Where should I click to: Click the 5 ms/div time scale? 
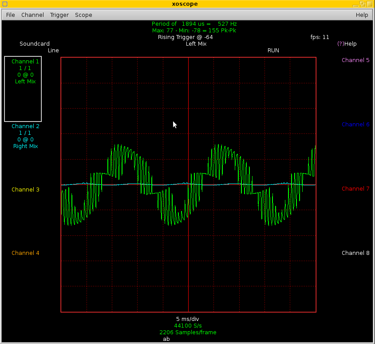click(x=187, y=319)
